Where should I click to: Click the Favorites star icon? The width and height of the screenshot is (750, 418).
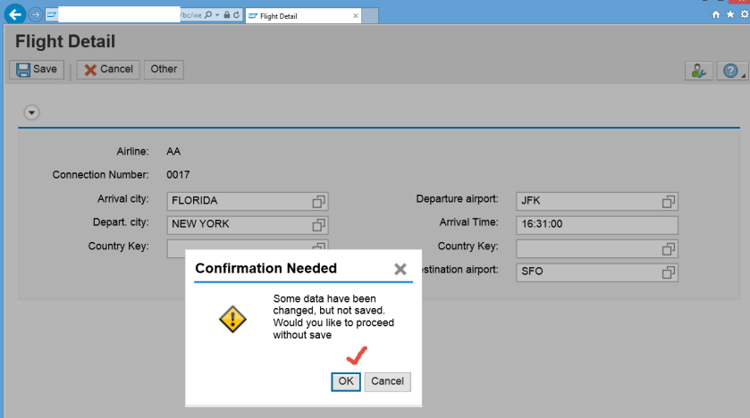point(730,14)
